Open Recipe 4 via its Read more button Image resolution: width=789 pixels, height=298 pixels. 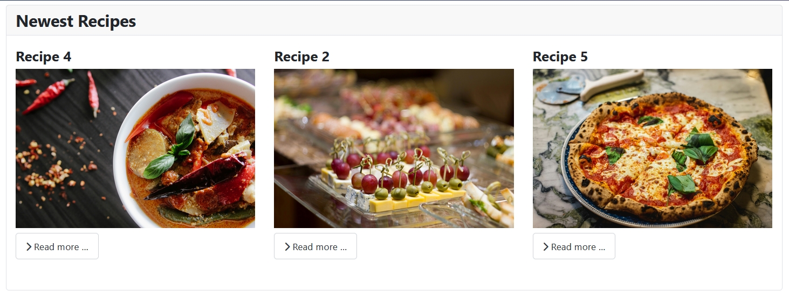click(57, 246)
